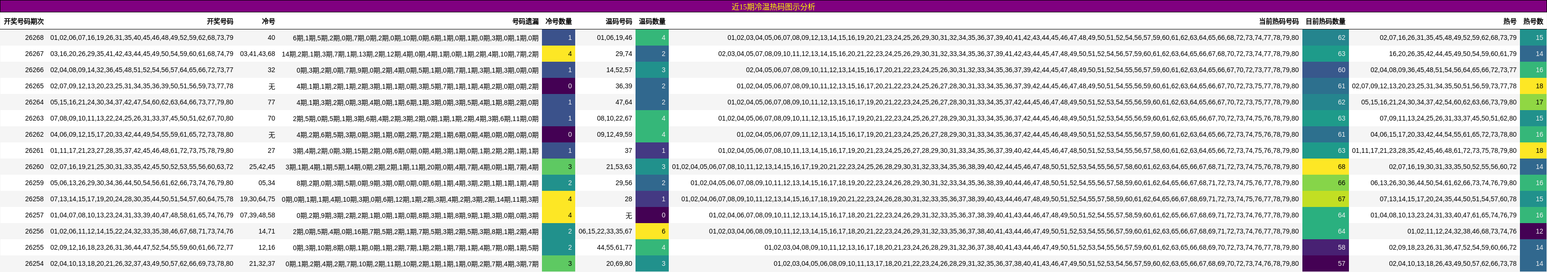Click the purple title 近15期冷温热码图示分析
This screenshot has height=272, width=1547.
pos(773,7)
